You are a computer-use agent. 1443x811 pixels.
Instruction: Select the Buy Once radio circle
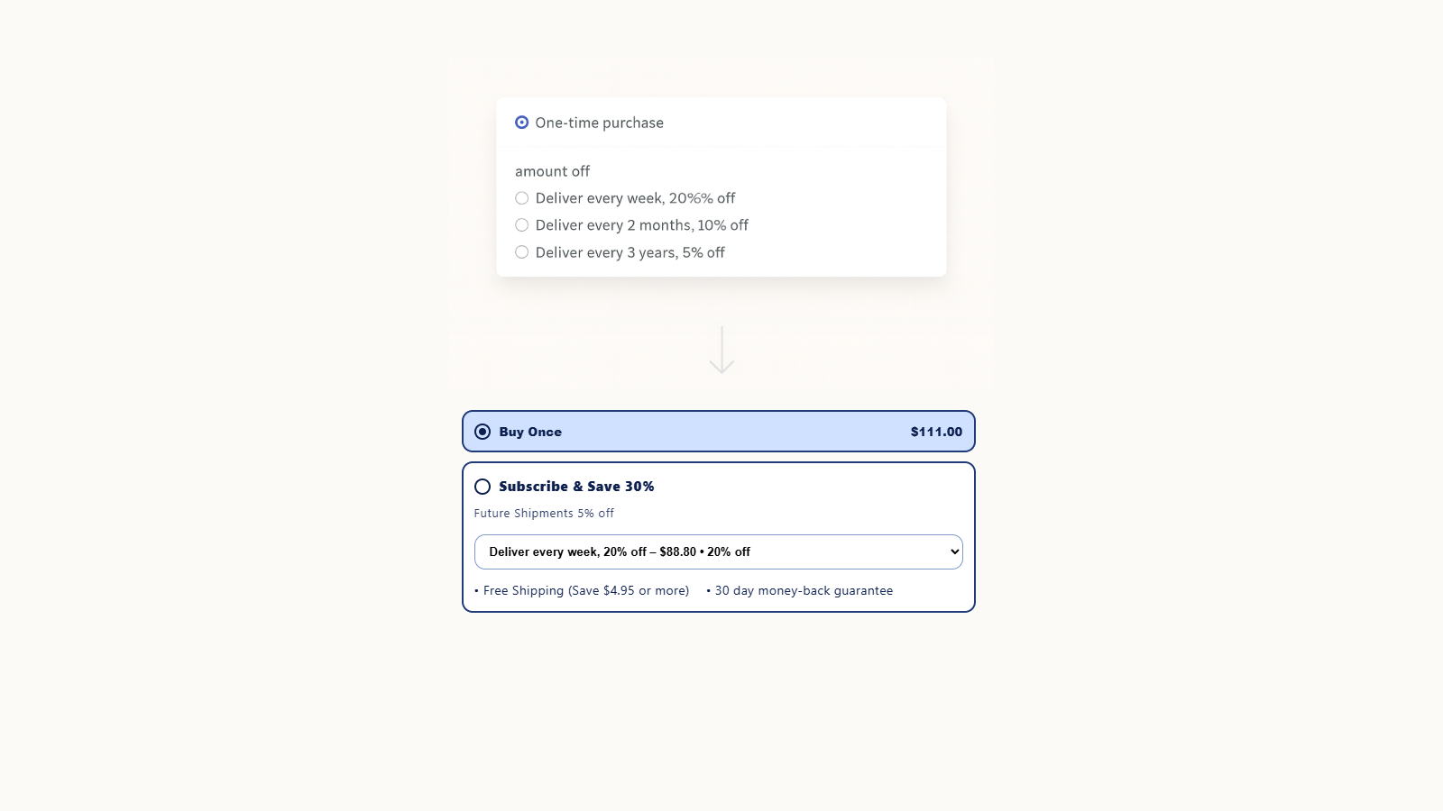[483, 432]
